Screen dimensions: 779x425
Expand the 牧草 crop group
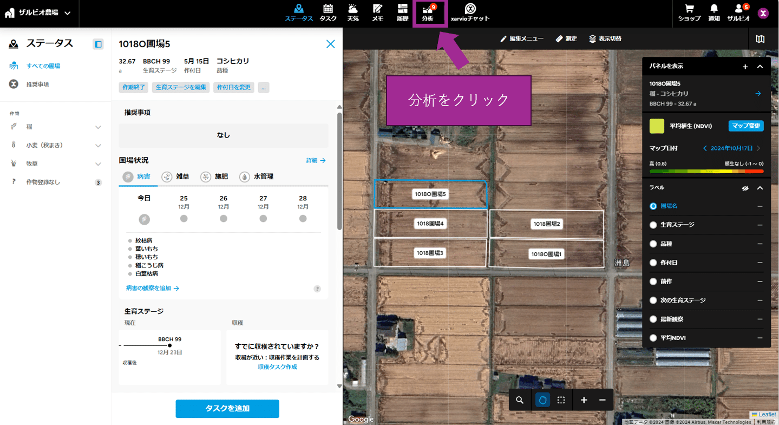98,164
